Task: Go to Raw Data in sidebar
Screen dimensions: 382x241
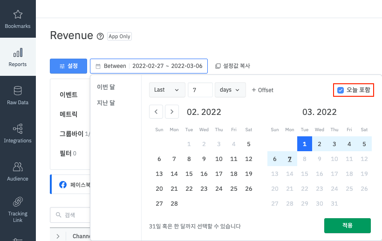Action: 18,95
